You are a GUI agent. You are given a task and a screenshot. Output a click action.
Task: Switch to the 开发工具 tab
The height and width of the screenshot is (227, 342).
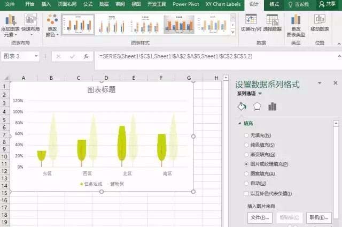point(157,4)
